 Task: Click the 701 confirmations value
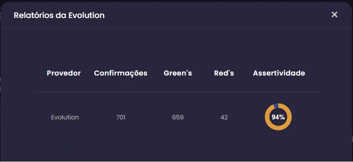point(121,117)
